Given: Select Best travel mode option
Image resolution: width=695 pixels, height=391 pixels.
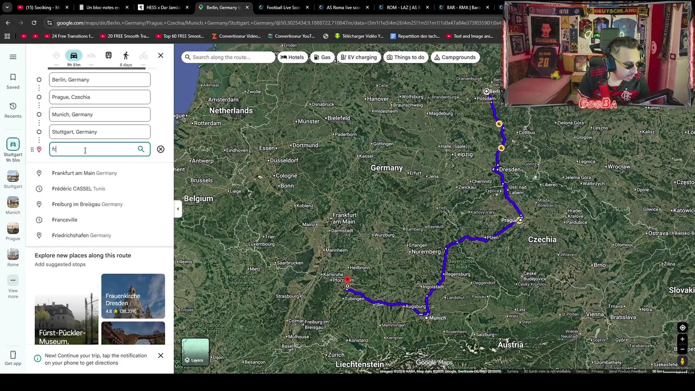Looking at the screenshot, I should [x=56, y=56].
